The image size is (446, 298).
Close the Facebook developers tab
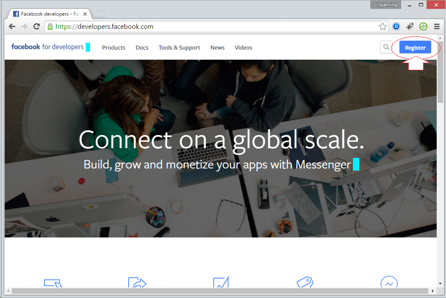click(x=85, y=14)
